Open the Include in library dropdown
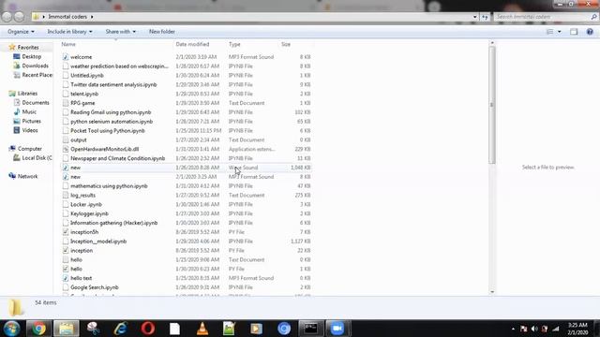Image resolution: width=600 pixels, height=337 pixels. [x=69, y=32]
